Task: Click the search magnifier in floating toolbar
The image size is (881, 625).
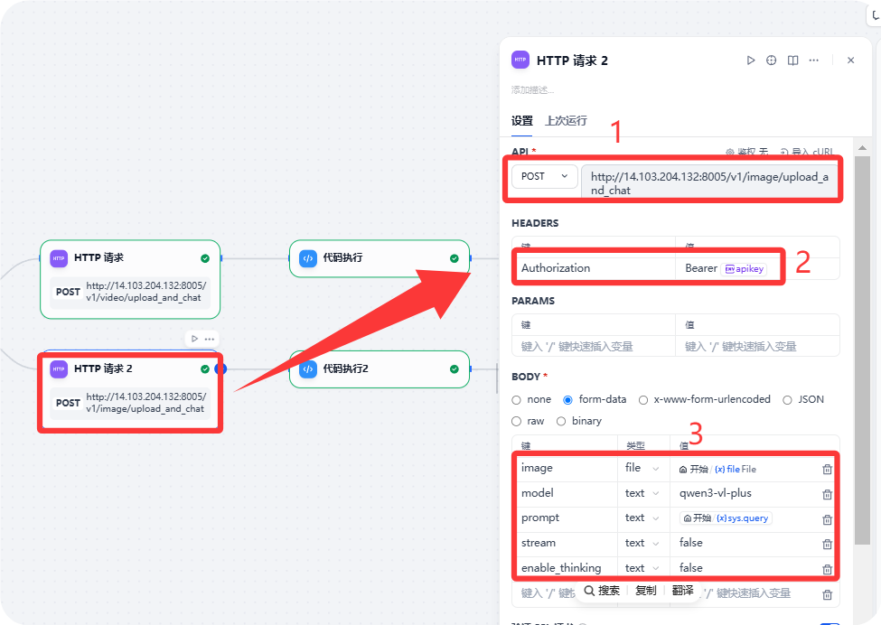Action: coord(589,590)
